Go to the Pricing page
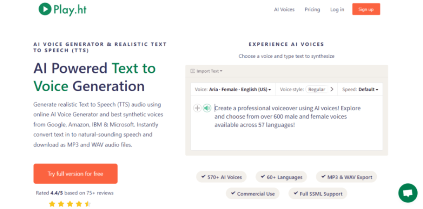The height and width of the screenshot is (209, 423). 312,9
